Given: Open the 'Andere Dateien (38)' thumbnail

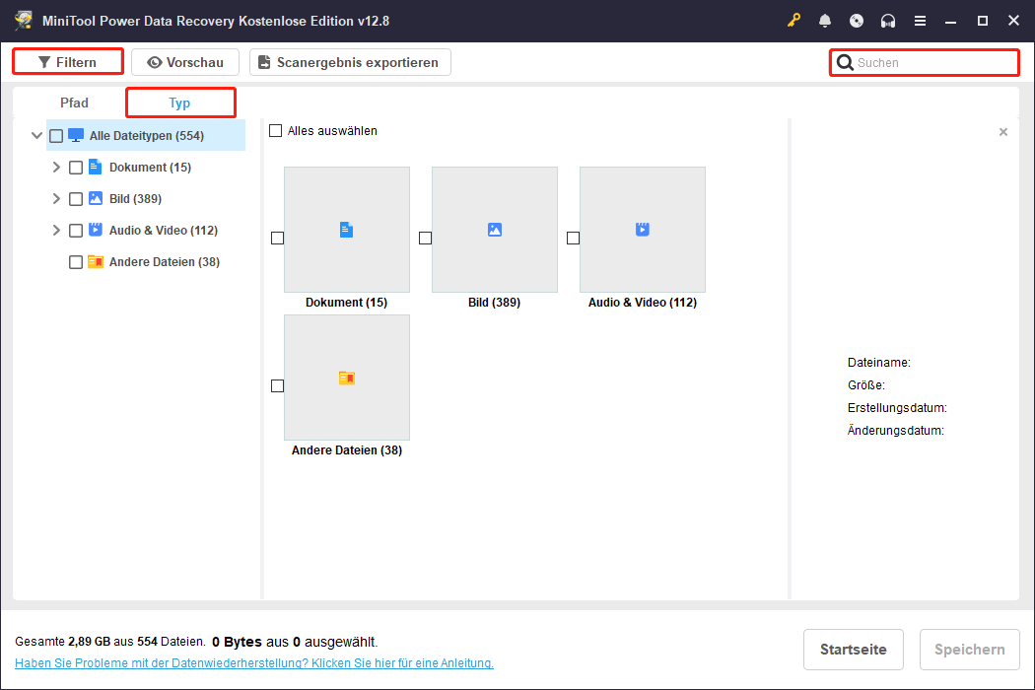Looking at the screenshot, I should pos(347,378).
